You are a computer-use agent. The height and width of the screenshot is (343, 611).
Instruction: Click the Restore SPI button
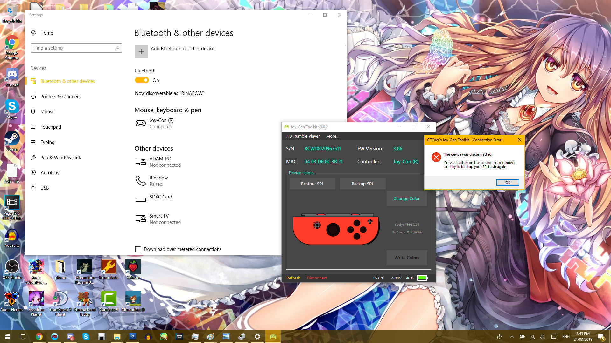[x=312, y=184]
